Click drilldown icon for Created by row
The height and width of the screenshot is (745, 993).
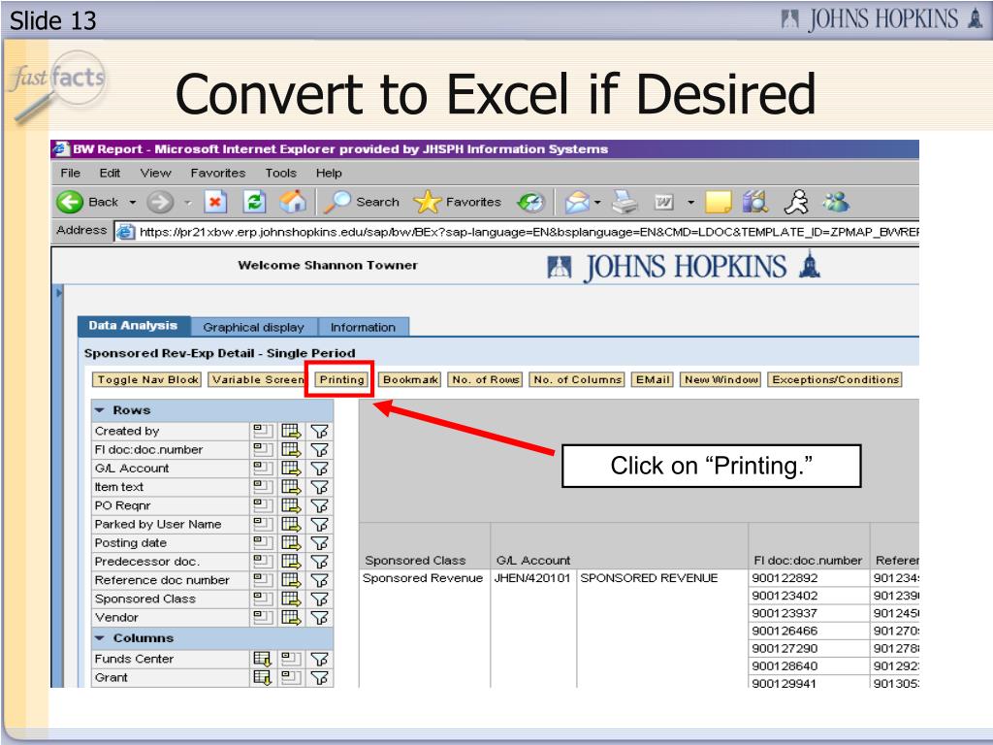pyautogui.click(x=263, y=432)
